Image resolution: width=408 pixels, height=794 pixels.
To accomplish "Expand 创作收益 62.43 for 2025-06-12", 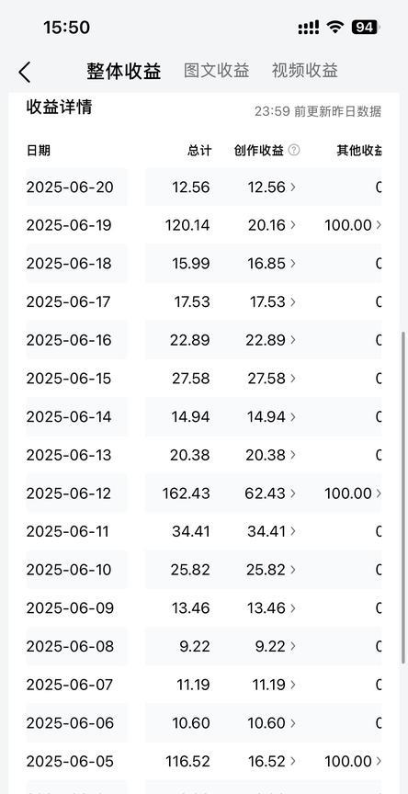I will tap(271, 493).
